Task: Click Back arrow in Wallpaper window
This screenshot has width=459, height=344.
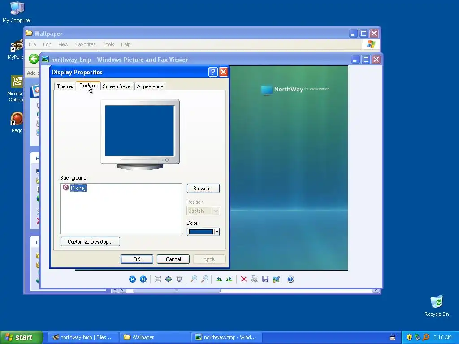Action: coord(34,59)
